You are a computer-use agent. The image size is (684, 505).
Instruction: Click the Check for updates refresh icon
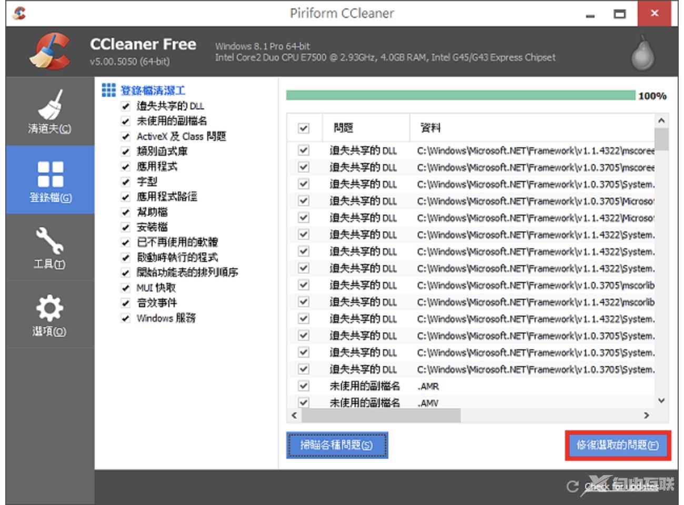tap(572, 487)
